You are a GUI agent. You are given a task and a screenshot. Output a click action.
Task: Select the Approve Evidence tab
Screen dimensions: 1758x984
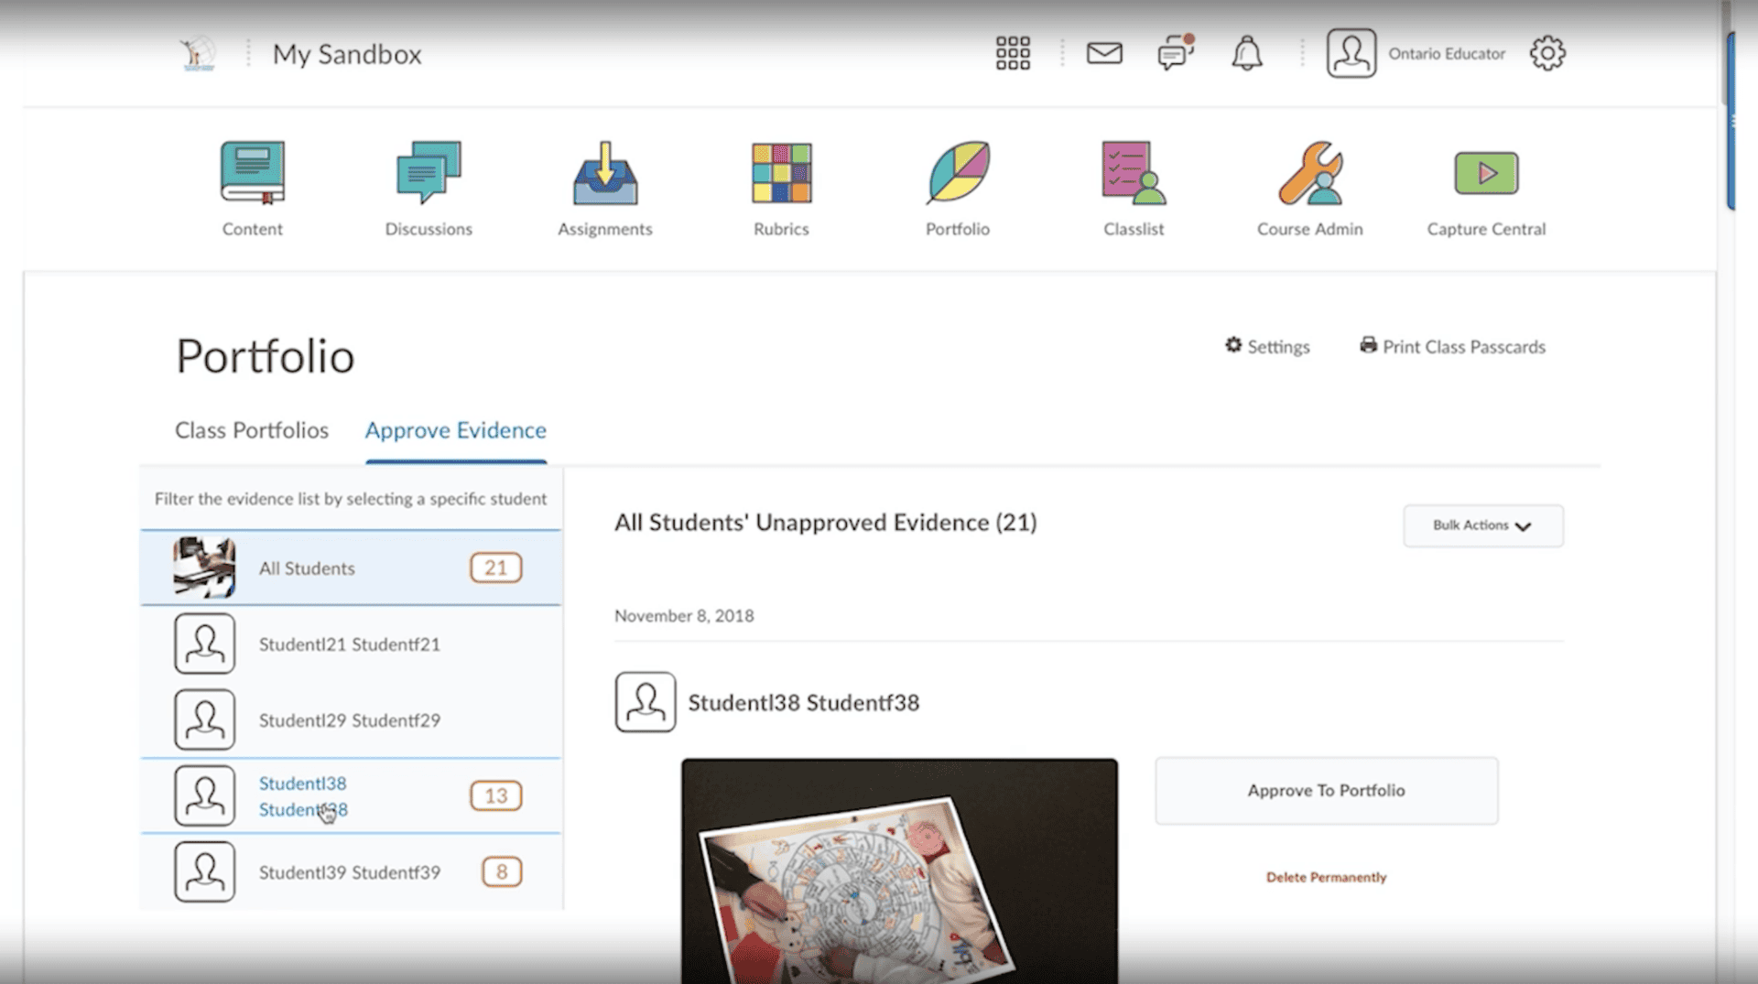455,430
